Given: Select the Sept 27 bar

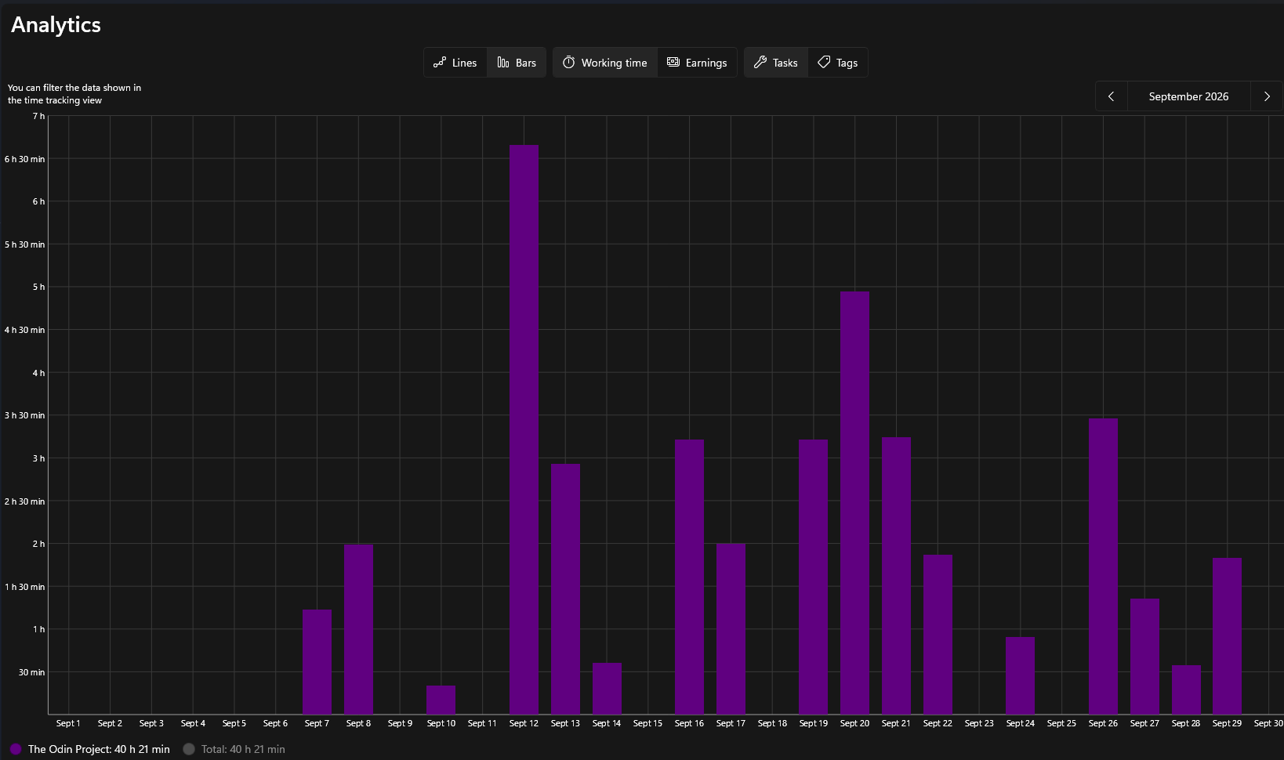Looking at the screenshot, I should pyautogui.click(x=1144, y=656).
